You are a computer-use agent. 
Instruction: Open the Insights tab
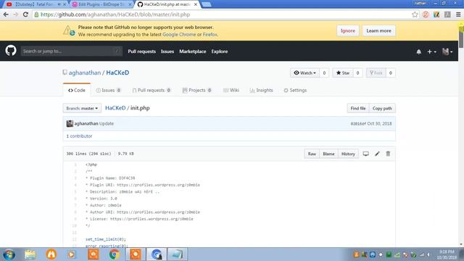(x=261, y=90)
